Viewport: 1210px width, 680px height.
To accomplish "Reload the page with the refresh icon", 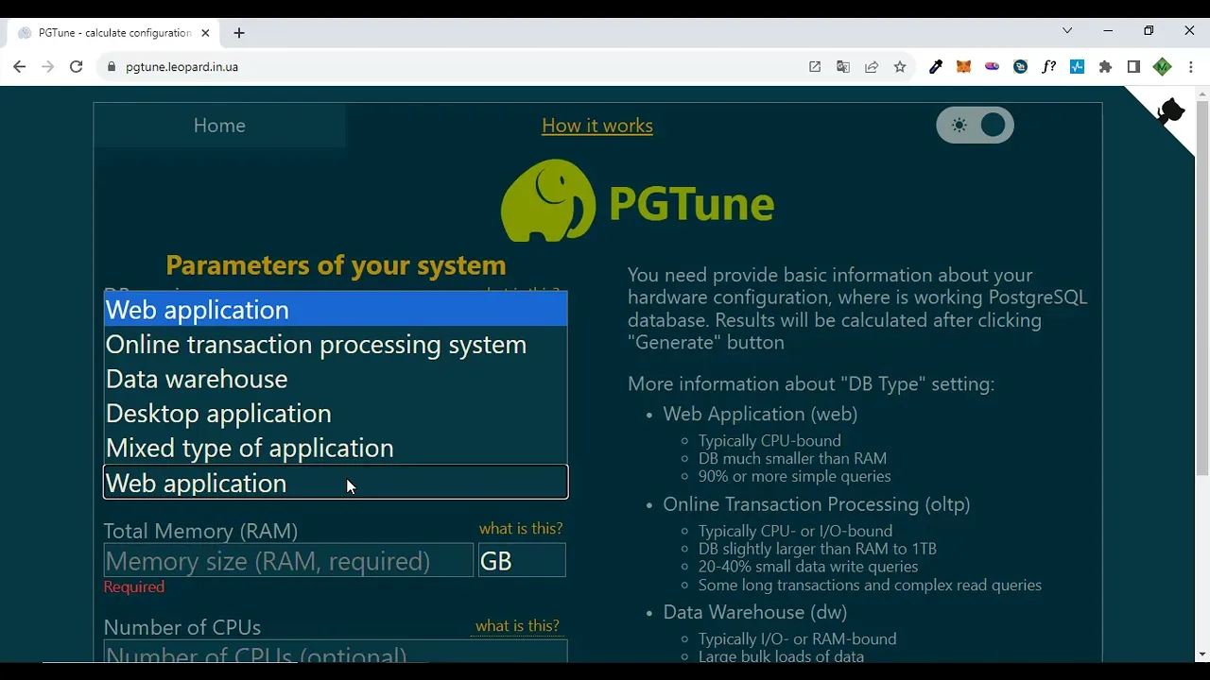I will click(x=77, y=67).
